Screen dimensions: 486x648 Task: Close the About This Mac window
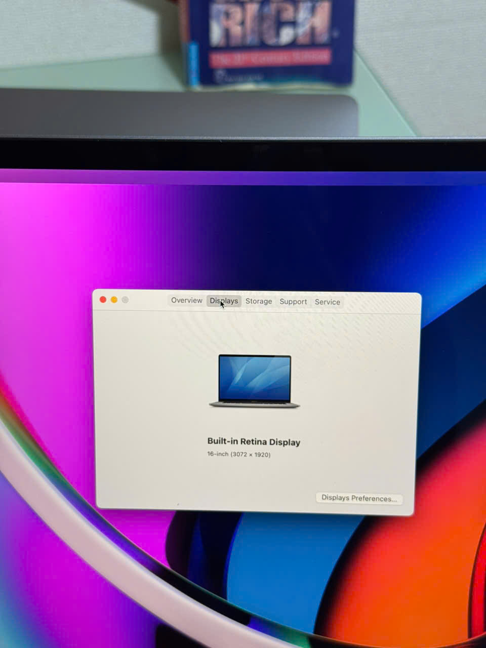[103, 300]
